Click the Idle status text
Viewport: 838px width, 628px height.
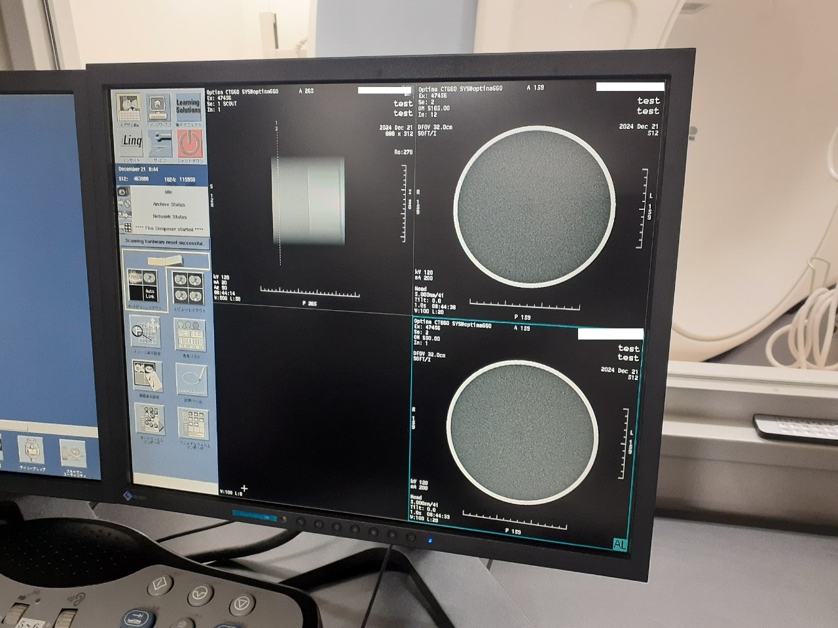click(168, 192)
